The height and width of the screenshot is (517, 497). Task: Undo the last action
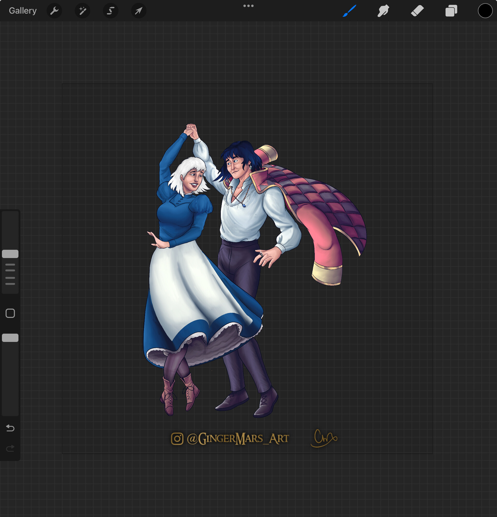(x=10, y=428)
